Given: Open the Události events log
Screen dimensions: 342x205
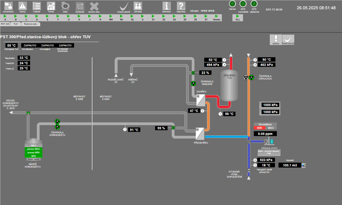Looking at the screenshot, I should coord(37,6).
